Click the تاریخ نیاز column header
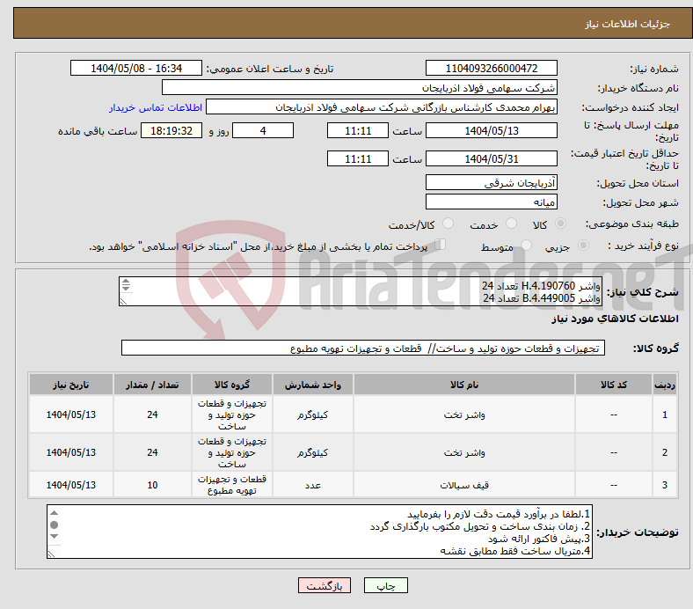Image resolution: width=693 pixels, height=609 pixels. [x=71, y=385]
